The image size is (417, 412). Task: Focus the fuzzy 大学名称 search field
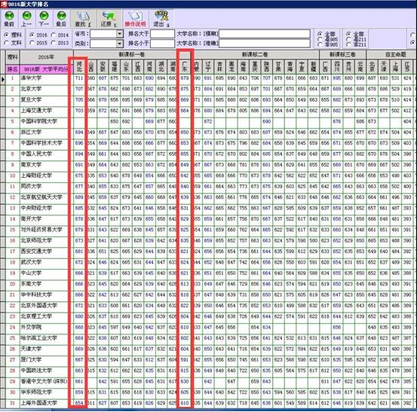click(x=265, y=34)
